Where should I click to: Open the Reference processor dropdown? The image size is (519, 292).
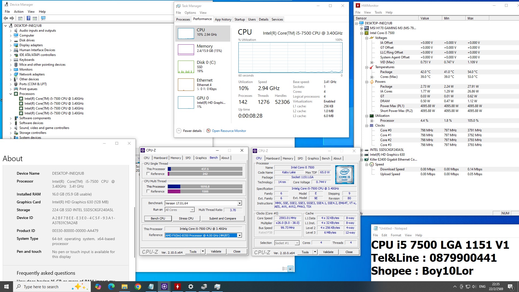(x=239, y=235)
